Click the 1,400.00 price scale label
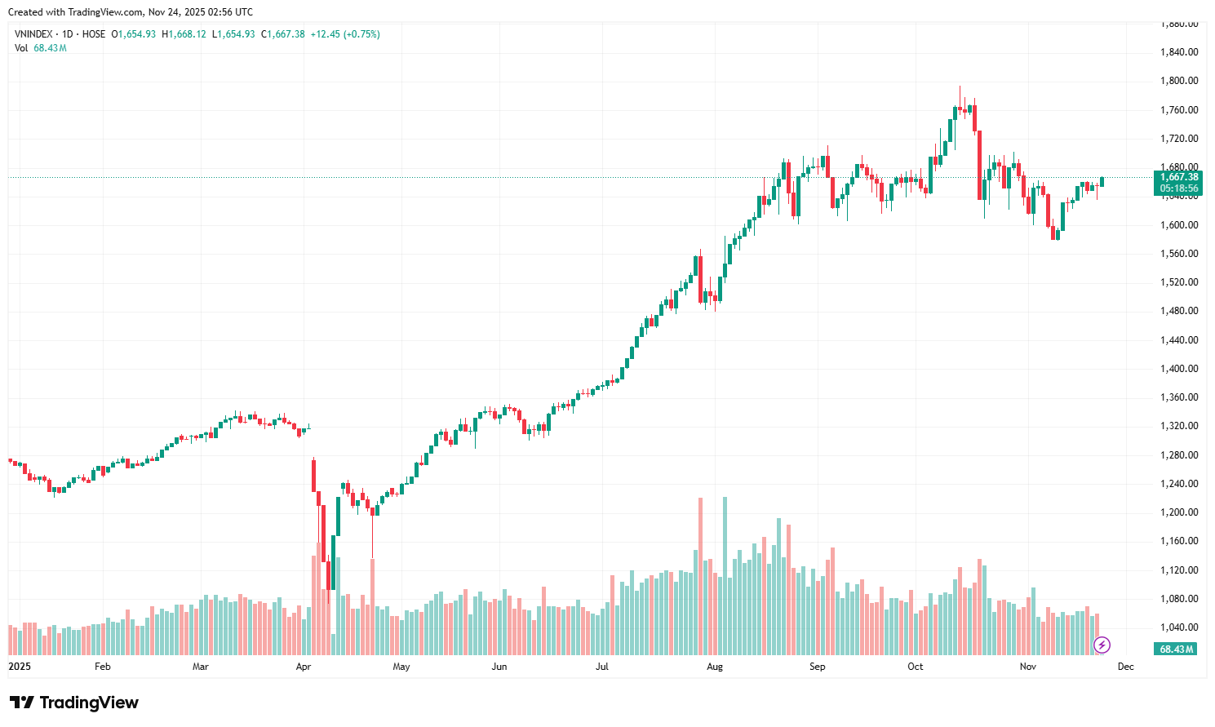 click(x=1179, y=369)
